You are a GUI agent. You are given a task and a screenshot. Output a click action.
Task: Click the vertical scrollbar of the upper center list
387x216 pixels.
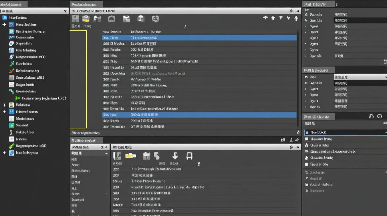point(298,78)
